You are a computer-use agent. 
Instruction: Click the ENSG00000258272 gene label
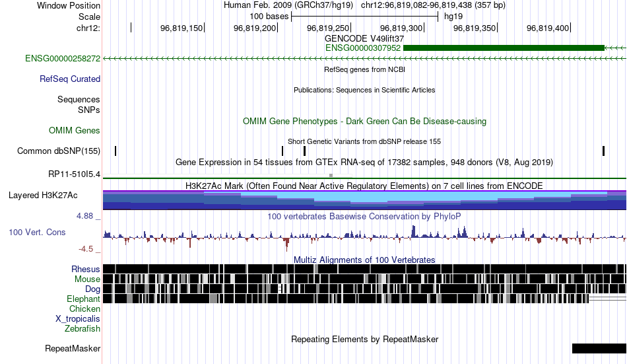63,58
